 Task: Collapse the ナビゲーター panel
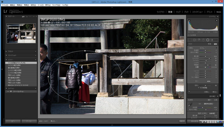tap(6, 16)
